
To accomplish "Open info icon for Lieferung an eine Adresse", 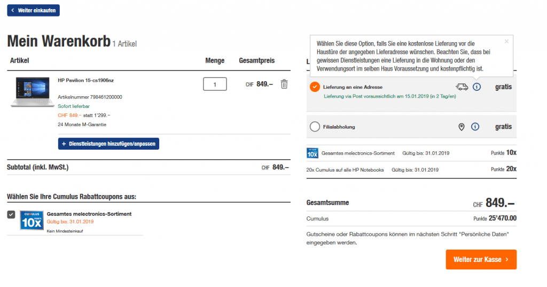I will (476, 87).
